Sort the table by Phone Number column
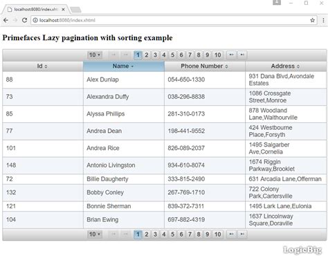The height and width of the screenshot is (258, 328). [205, 66]
